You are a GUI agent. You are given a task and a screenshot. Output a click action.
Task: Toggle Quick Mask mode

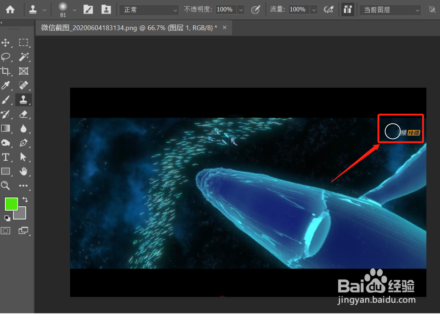coord(6,231)
